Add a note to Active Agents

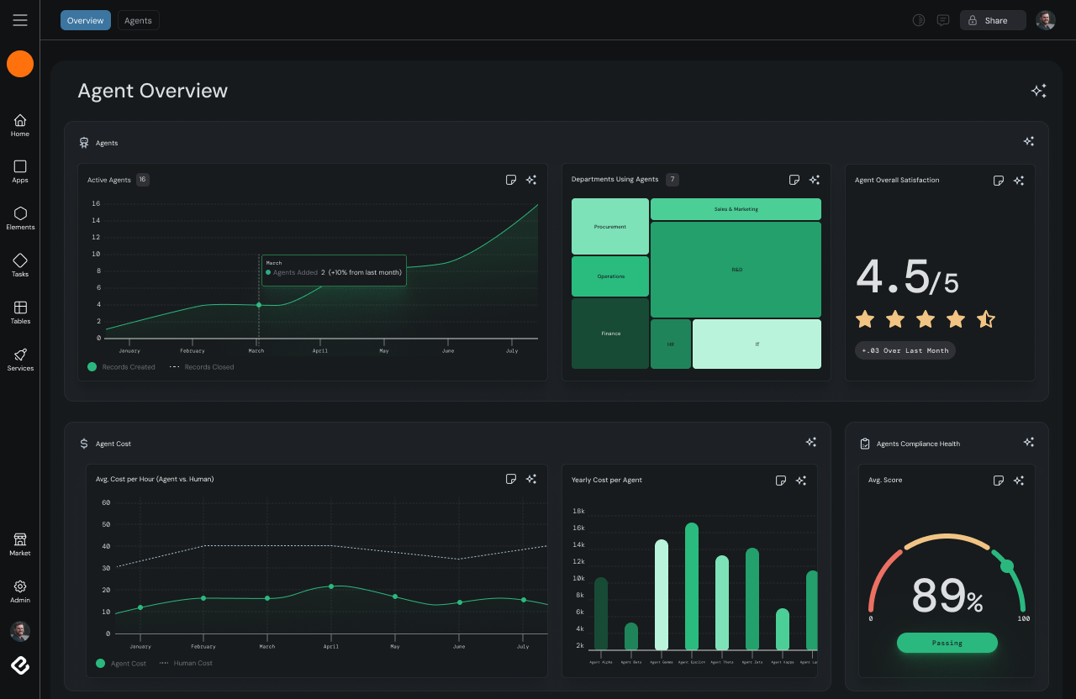tap(511, 180)
